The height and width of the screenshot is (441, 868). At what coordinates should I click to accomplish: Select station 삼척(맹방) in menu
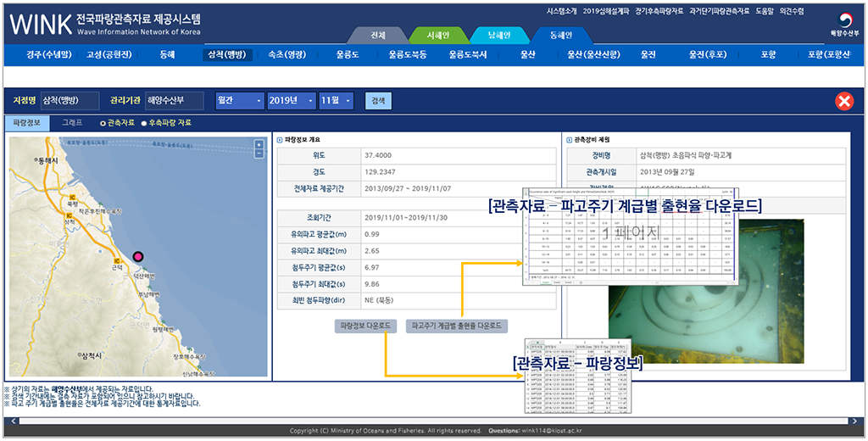click(227, 55)
